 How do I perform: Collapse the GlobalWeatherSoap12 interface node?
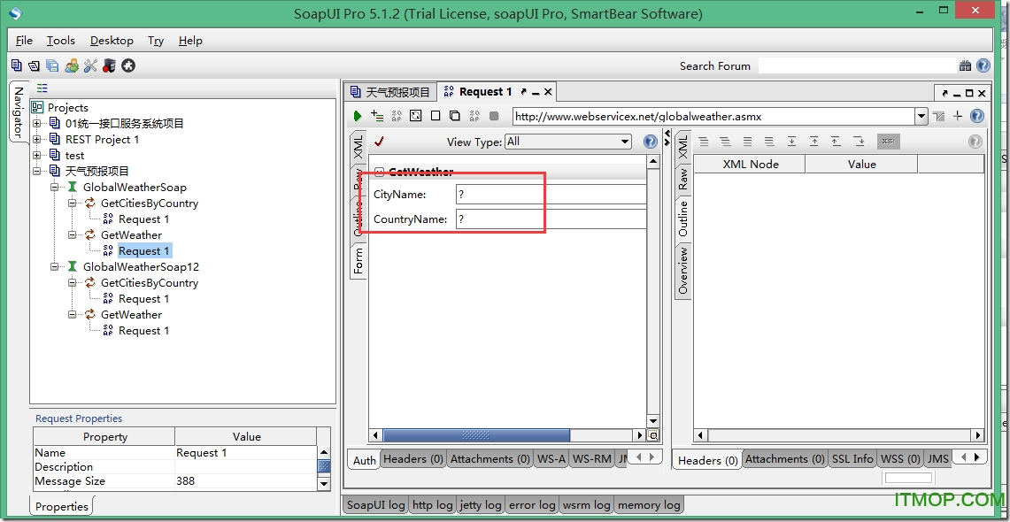tap(55, 266)
